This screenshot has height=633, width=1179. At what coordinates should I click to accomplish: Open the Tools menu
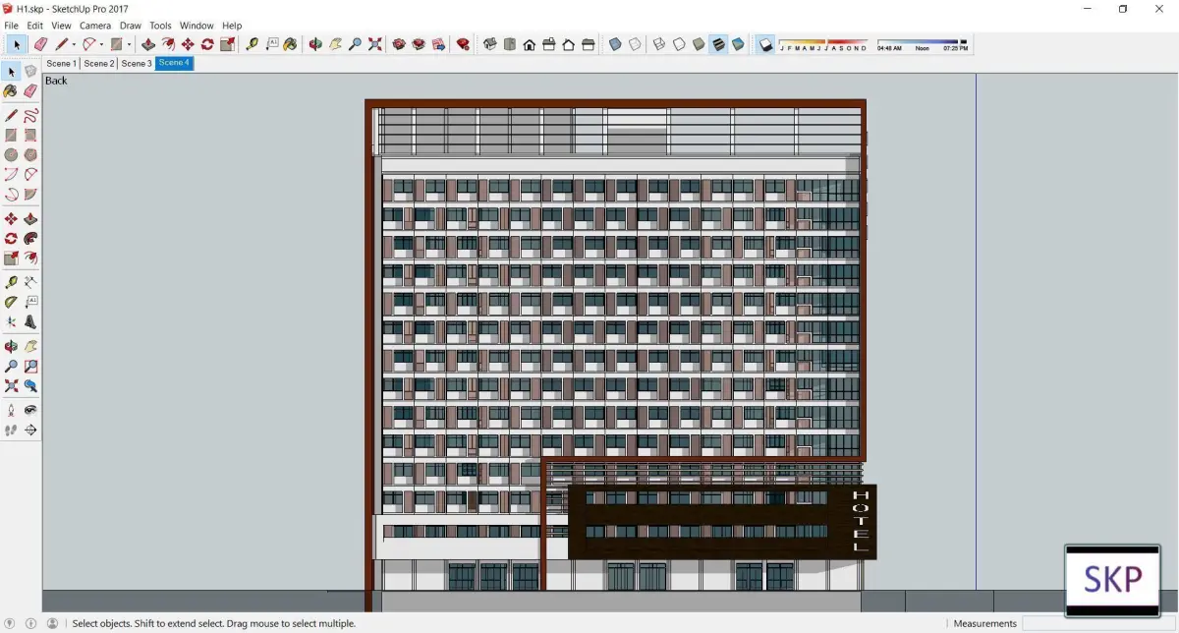(160, 26)
